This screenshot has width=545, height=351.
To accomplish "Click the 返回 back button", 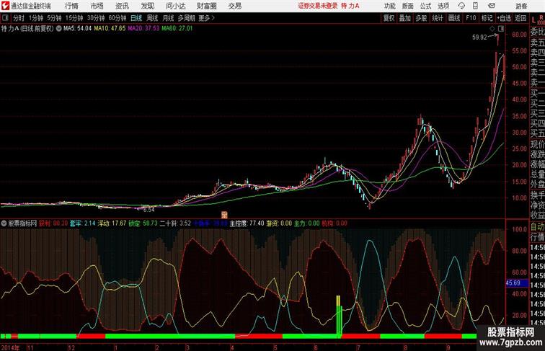I will click(x=520, y=18).
